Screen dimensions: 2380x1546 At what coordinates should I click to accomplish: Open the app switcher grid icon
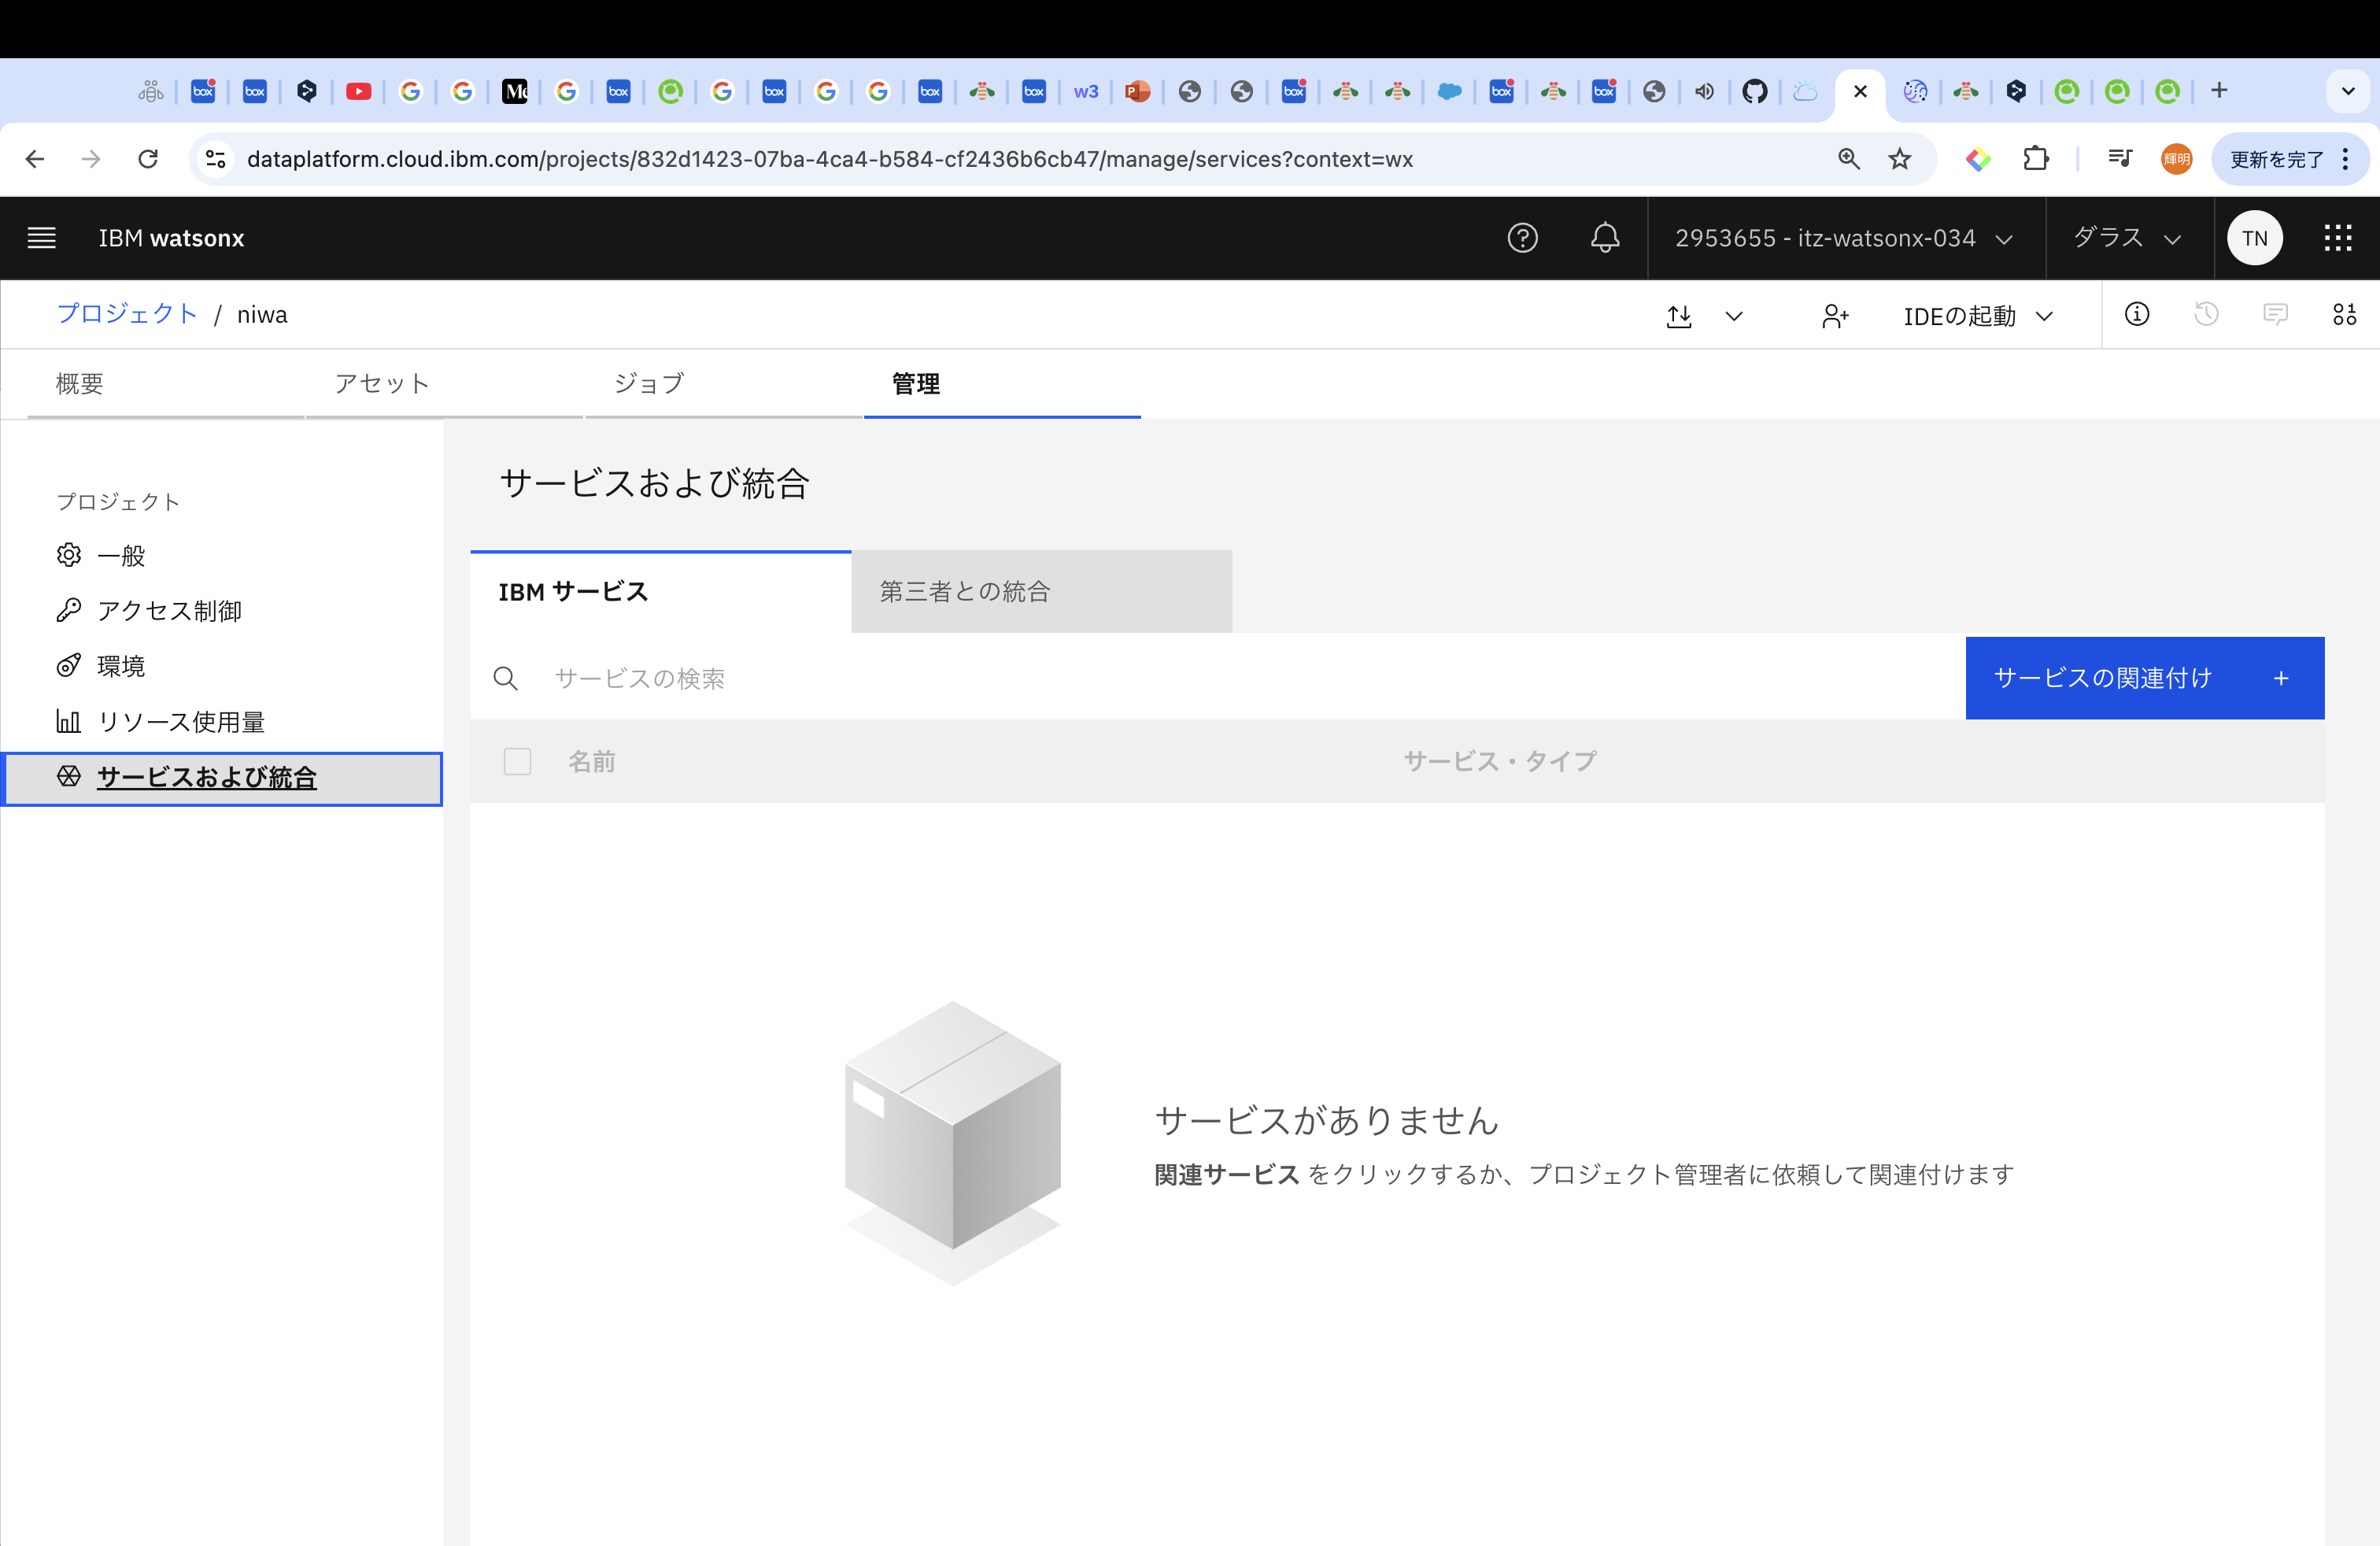point(2337,238)
